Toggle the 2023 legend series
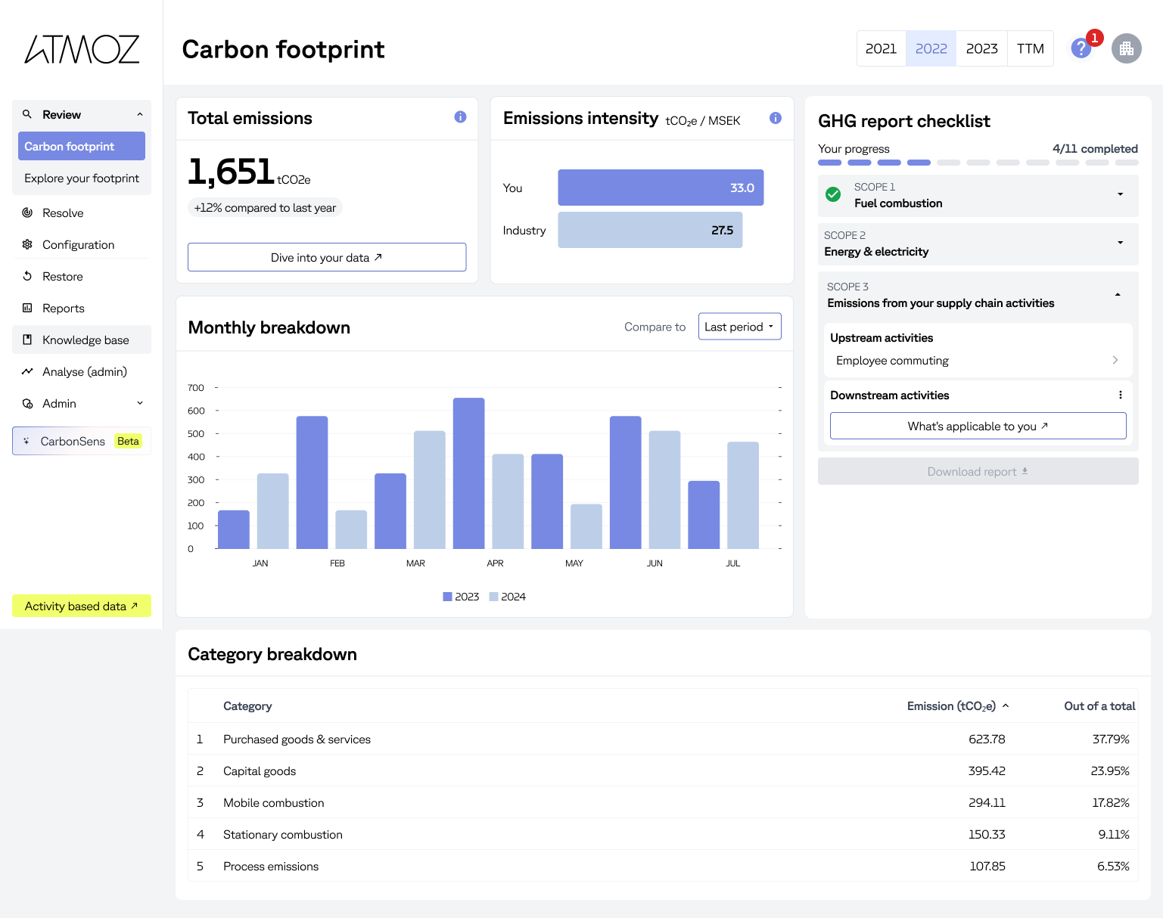Viewport: 1163px width, 918px height. pyautogui.click(x=461, y=597)
